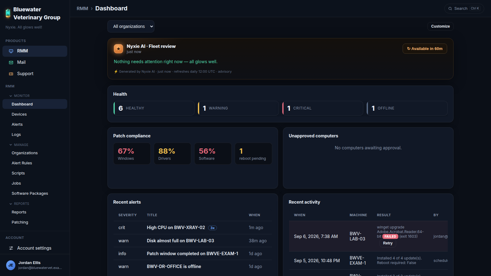Open Alerts in the sidebar
The image size is (491, 276).
pyautogui.click(x=35, y=124)
